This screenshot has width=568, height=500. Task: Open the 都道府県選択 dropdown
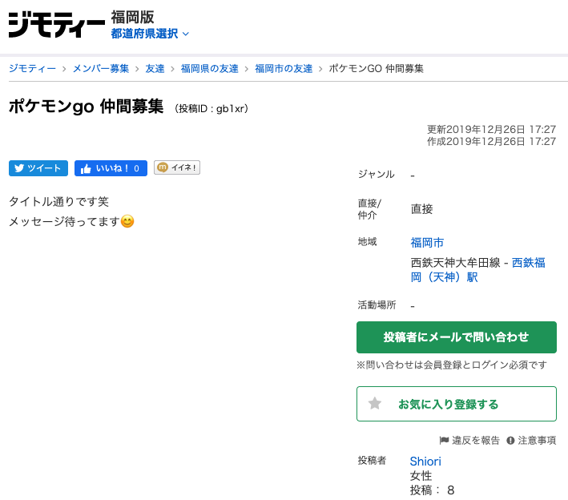(150, 34)
